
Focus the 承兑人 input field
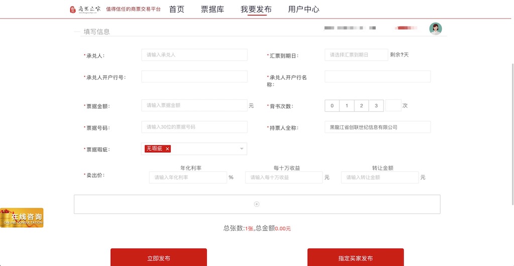(x=194, y=55)
